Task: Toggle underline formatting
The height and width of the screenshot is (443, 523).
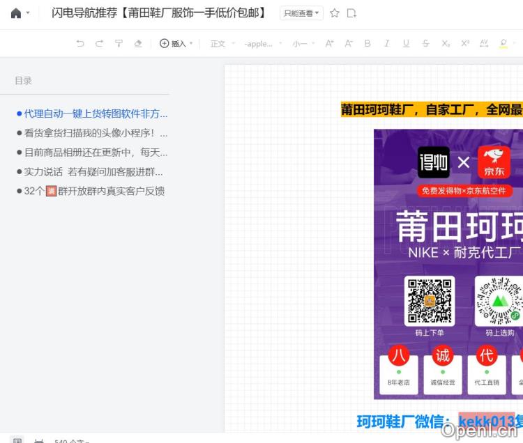Action: click(407, 44)
